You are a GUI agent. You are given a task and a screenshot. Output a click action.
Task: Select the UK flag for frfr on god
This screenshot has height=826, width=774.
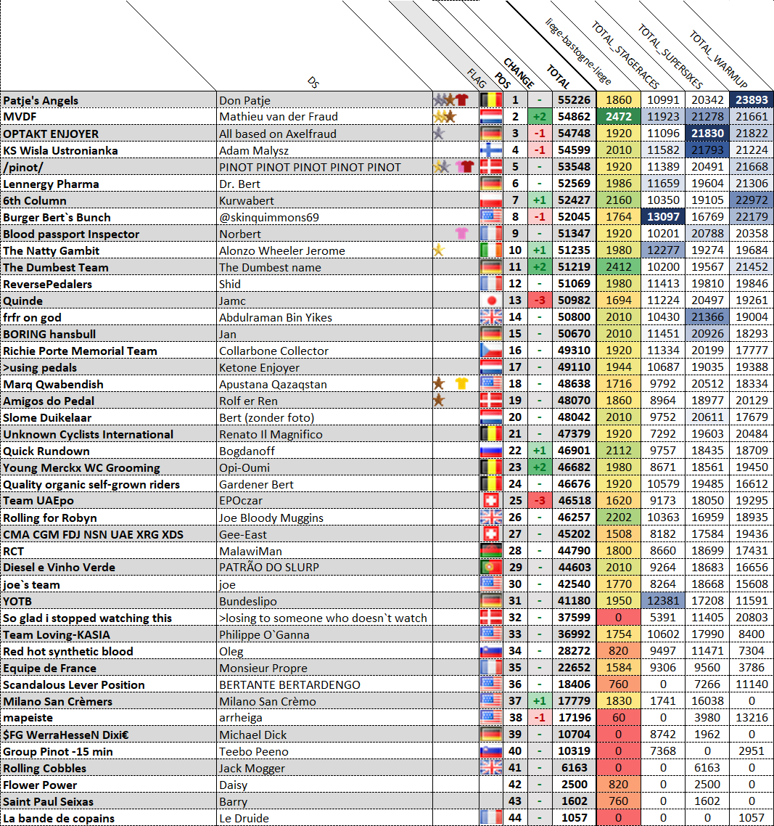click(490, 317)
